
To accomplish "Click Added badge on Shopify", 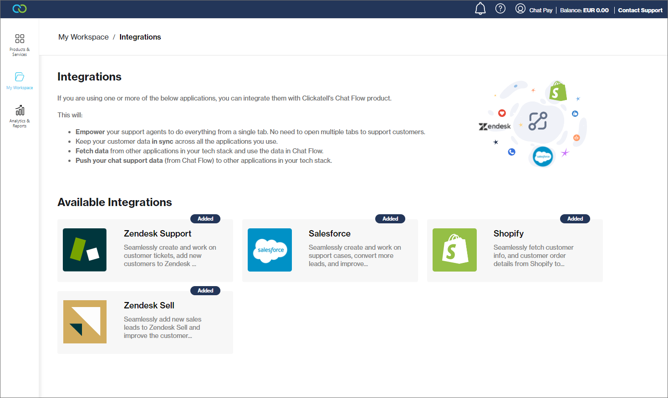I will [x=575, y=219].
